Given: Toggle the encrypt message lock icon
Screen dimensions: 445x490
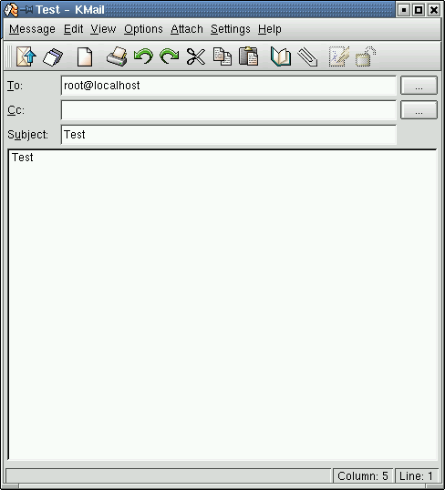Looking at the screenshot, I should pos(365,56).
